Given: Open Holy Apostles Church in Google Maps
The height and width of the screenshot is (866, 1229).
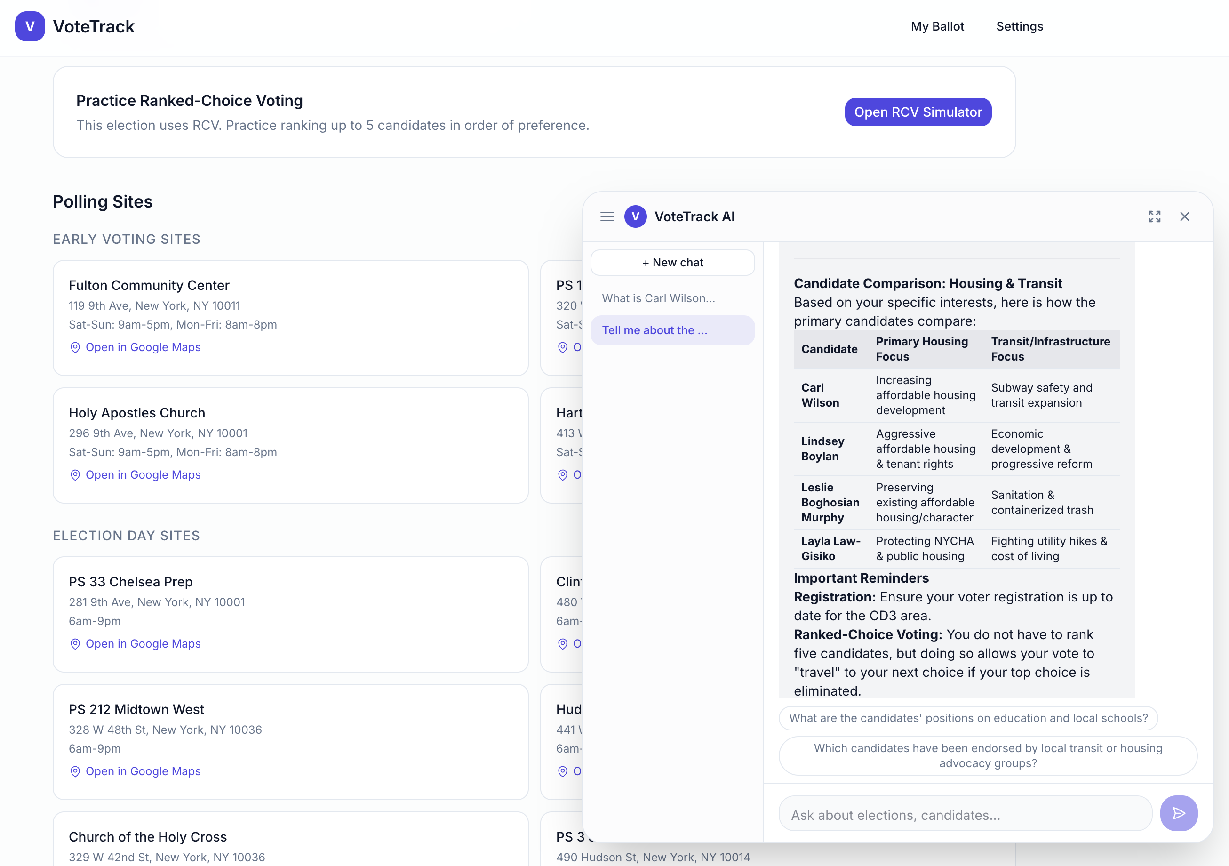Looking at the screenshot, I should 143,474.
